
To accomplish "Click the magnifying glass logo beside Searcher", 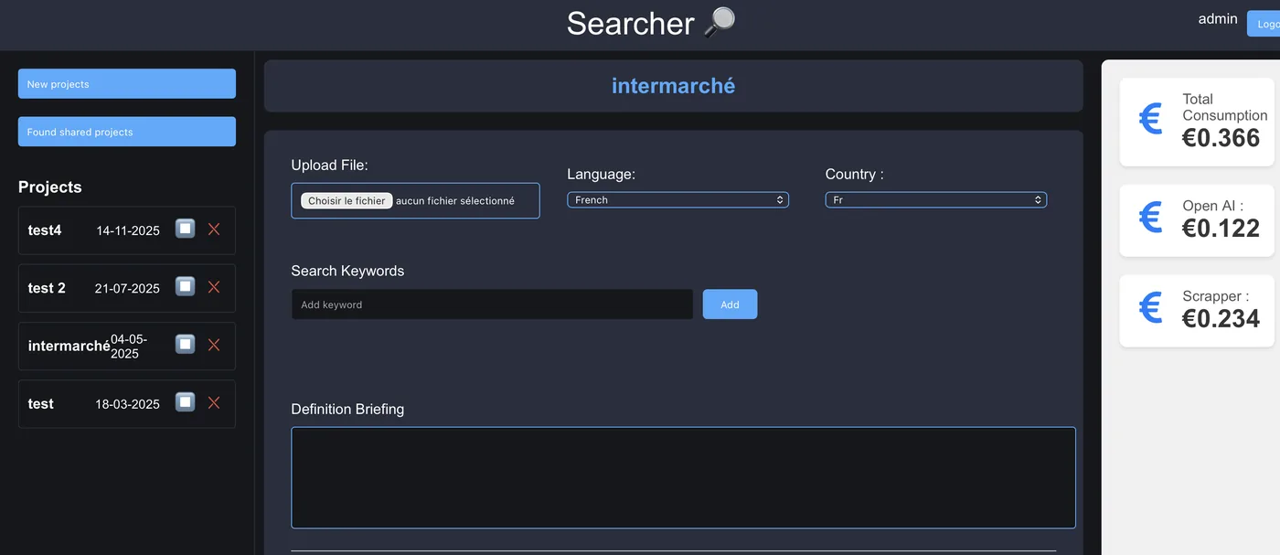I will [x=720, y=23].
